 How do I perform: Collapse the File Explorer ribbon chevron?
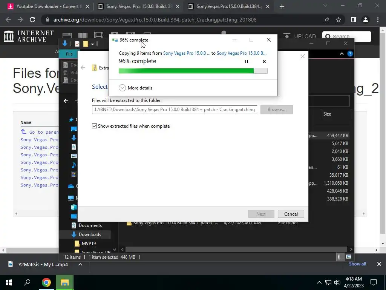click(342, 54)
